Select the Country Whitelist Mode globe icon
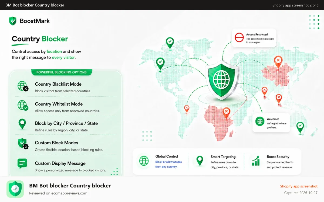The width and height of the screenshot is (324, 202). [23, 106]
